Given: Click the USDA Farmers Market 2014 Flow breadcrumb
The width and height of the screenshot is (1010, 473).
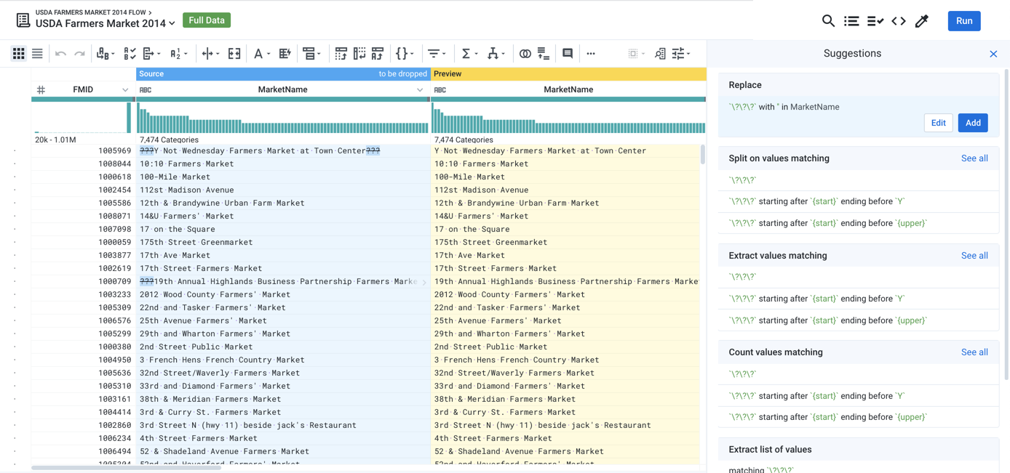Looking at the screenshot, I should 91,12.
